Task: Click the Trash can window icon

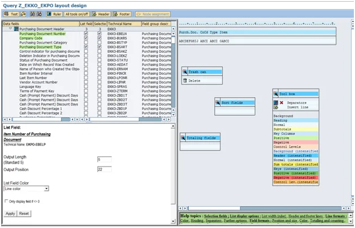Action: [184, 72]
